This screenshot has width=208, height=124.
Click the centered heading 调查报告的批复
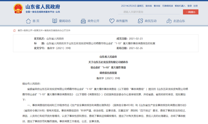click(108, 73)
